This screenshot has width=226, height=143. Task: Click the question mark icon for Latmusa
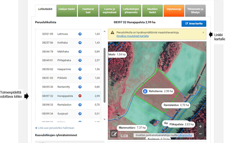80,34
